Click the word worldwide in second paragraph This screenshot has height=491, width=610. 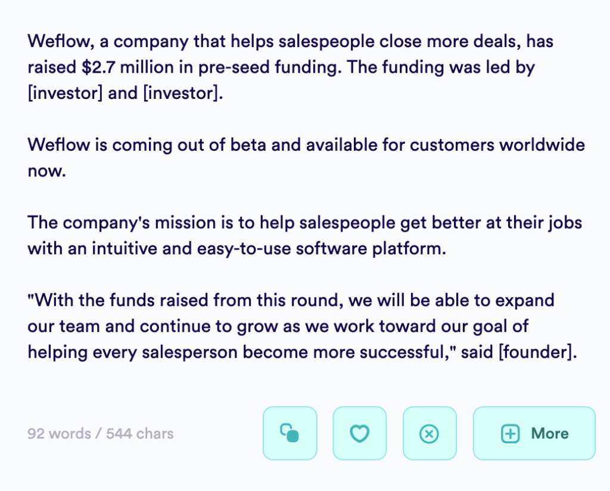point(542,145)
